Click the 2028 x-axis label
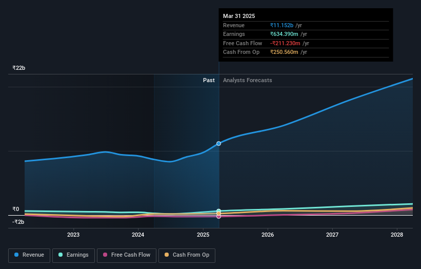 pos(397,235)
